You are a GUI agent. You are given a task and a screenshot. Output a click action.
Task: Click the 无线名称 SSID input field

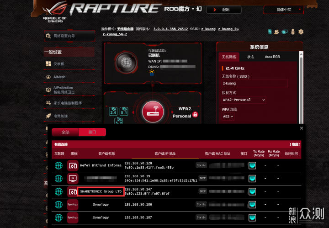255,83
